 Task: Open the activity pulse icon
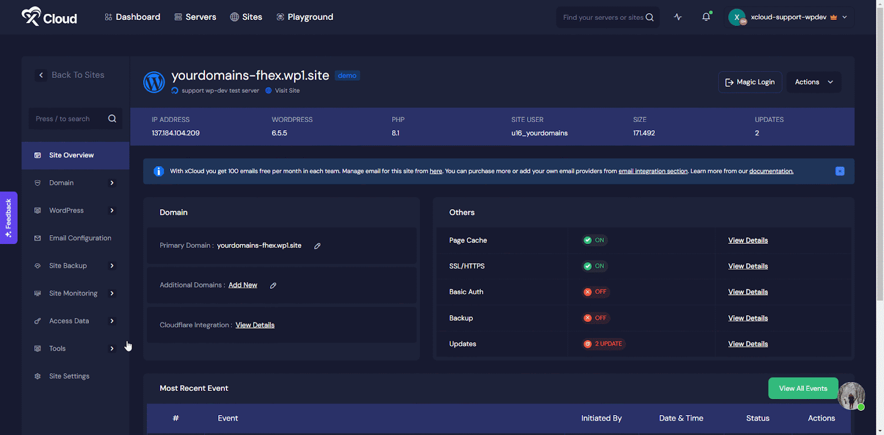pos(678,17)
